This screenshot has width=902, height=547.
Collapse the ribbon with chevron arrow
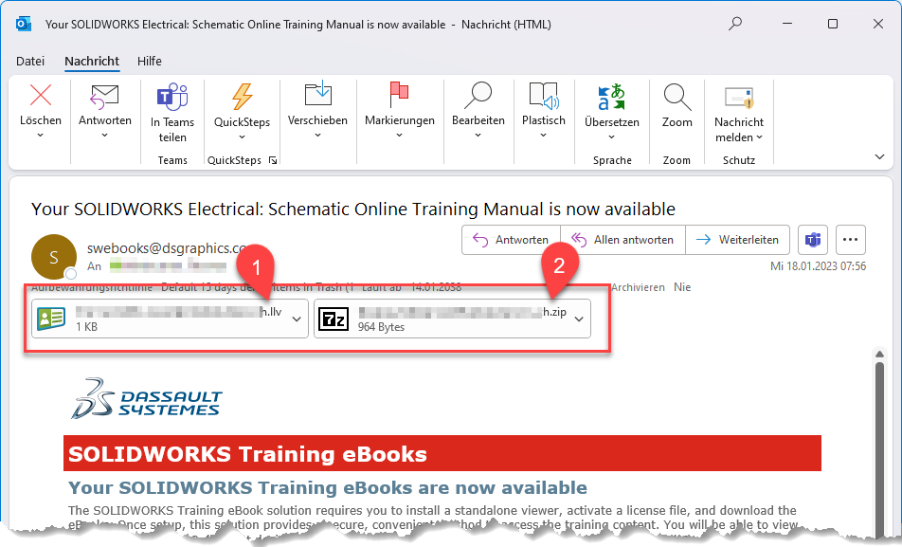coord(879,156)
